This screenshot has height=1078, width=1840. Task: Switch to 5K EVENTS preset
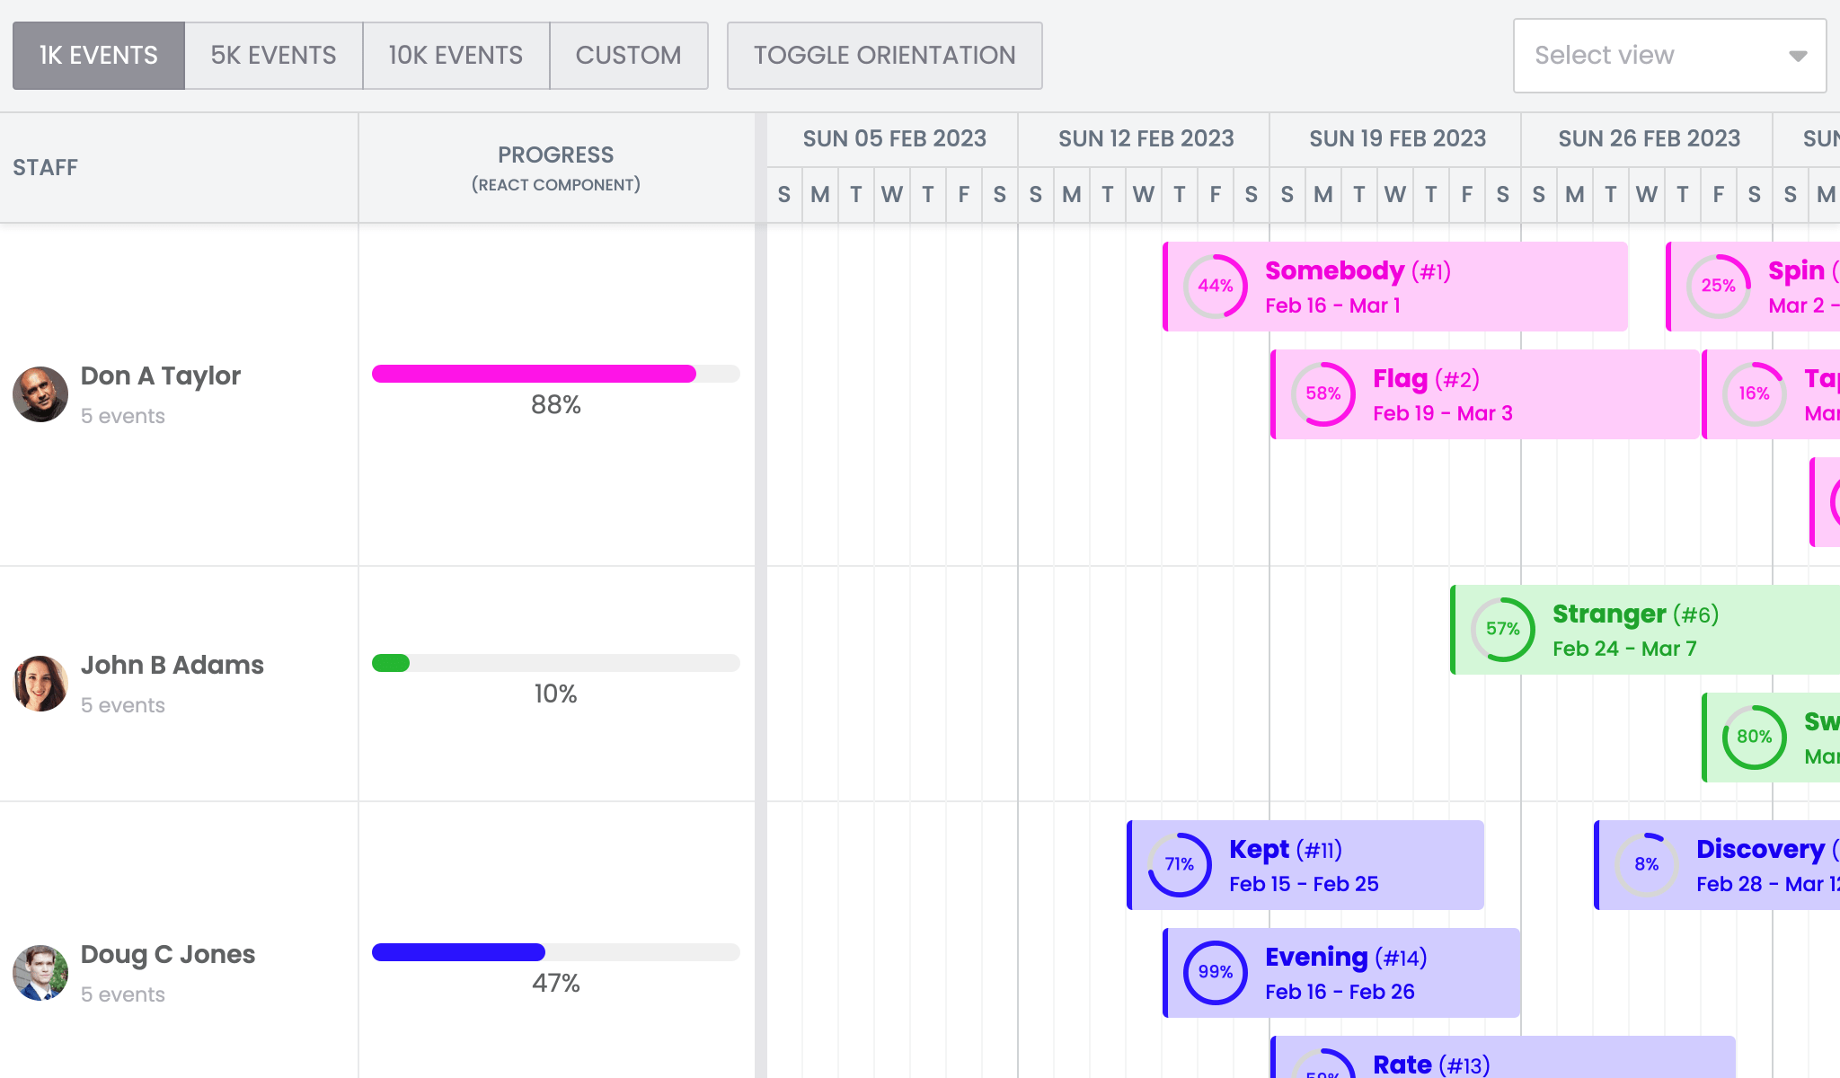tap(274, 56)
